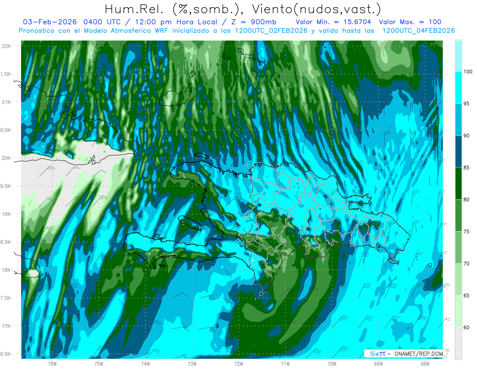This screenshot has height=369, width=477.
Task: Pick the pale green 60–65 legend swatch
Action: coord(458,311)
